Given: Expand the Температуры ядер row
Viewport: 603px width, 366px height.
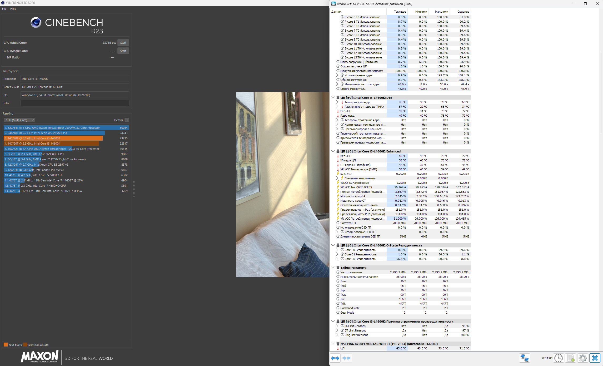Looking at the screenshot, I should (x=337, y=102).
